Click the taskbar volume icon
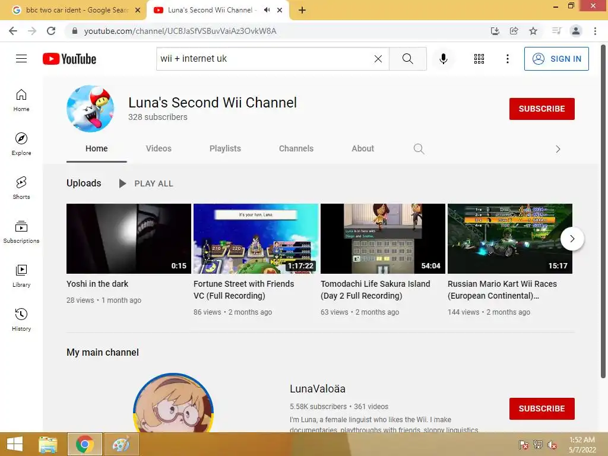The height and width of the screenshot is (456, 608). point(552,445)
